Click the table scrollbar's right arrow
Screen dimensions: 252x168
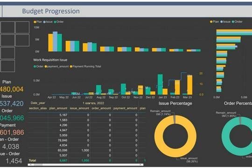pos(141,165)
